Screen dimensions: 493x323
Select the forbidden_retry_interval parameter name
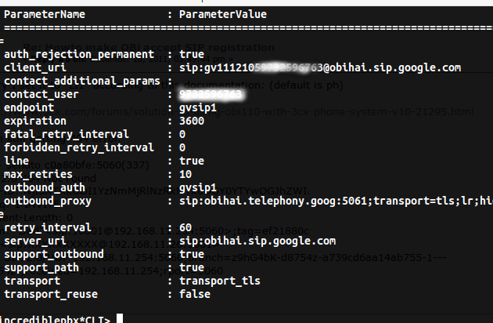[79, 148]
